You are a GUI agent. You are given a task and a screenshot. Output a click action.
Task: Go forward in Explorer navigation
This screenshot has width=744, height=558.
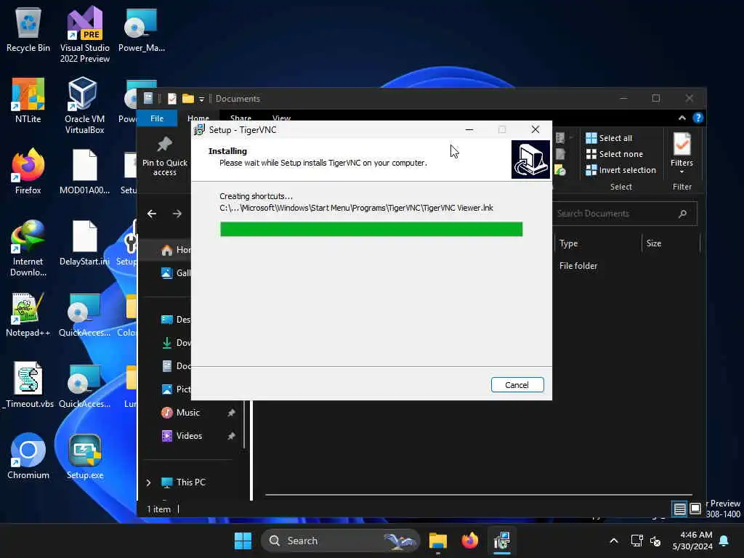(177, 214)
